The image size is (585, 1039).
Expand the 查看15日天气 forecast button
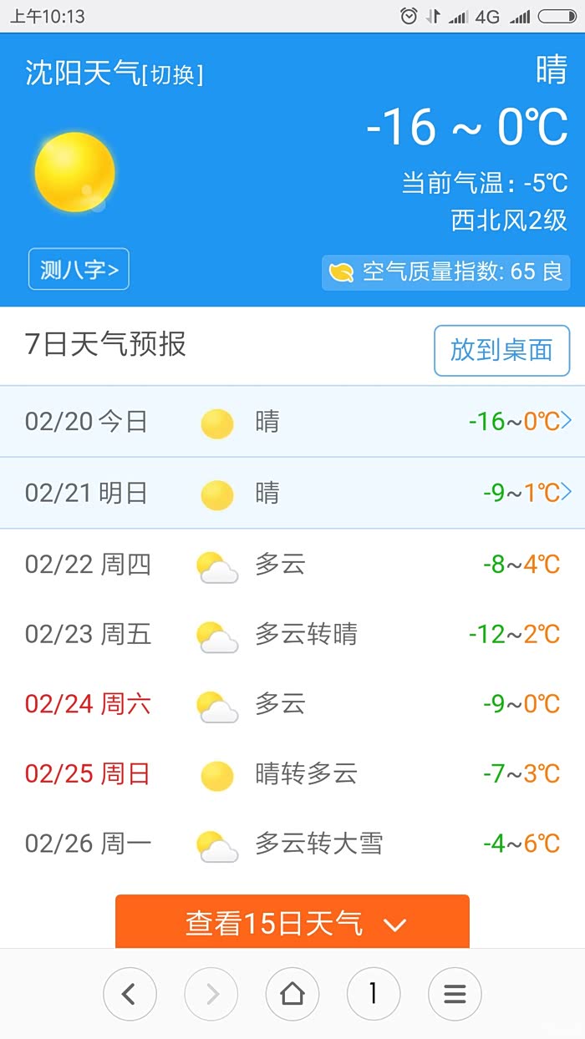click(292, 923)
